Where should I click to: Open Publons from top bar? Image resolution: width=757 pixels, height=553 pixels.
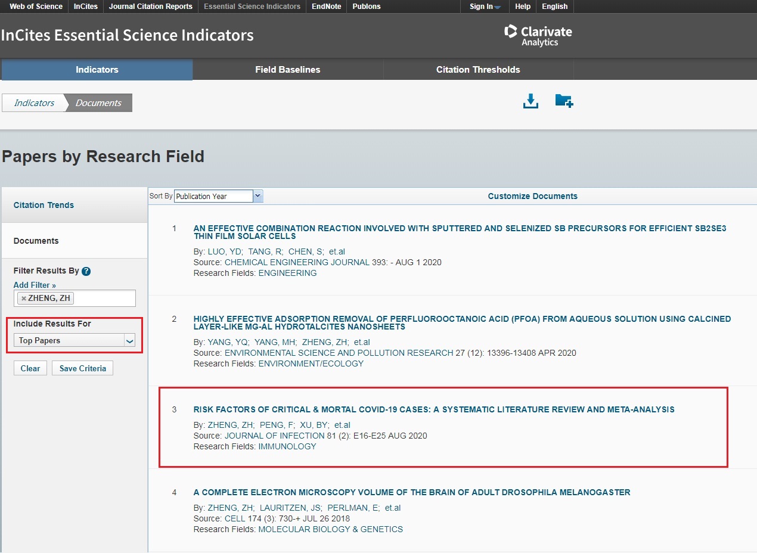(x=367, y=7)
